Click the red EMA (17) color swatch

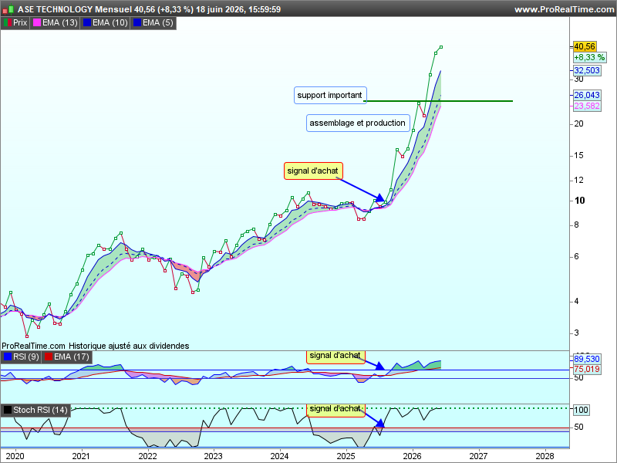coord(49,357)
